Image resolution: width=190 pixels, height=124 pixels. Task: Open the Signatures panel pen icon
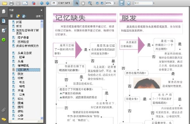[x=4, y=30]
